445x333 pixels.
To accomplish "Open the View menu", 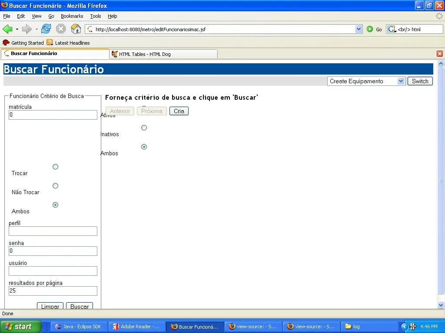I will click(x=37, y=16).
